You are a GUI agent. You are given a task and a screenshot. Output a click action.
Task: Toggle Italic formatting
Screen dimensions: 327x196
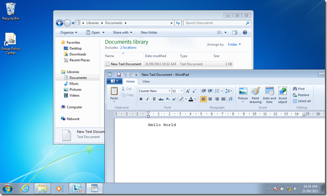(147, 99)
